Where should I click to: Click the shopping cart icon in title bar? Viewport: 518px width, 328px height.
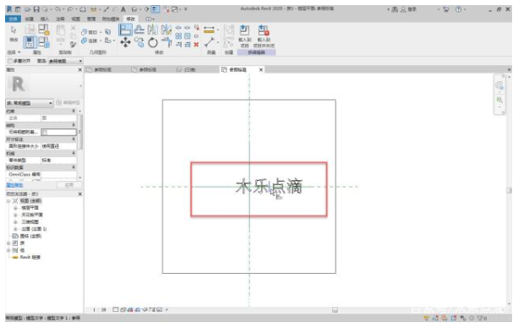click(446, 9)
